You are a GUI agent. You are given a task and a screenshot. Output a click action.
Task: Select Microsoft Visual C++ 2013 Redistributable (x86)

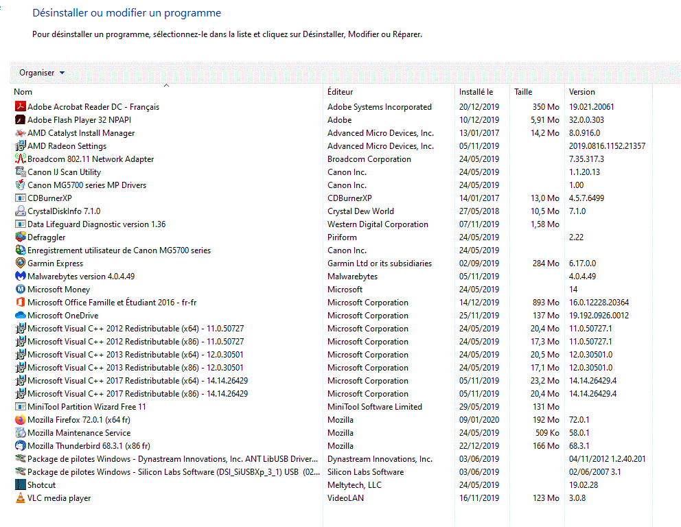(135, 367)
